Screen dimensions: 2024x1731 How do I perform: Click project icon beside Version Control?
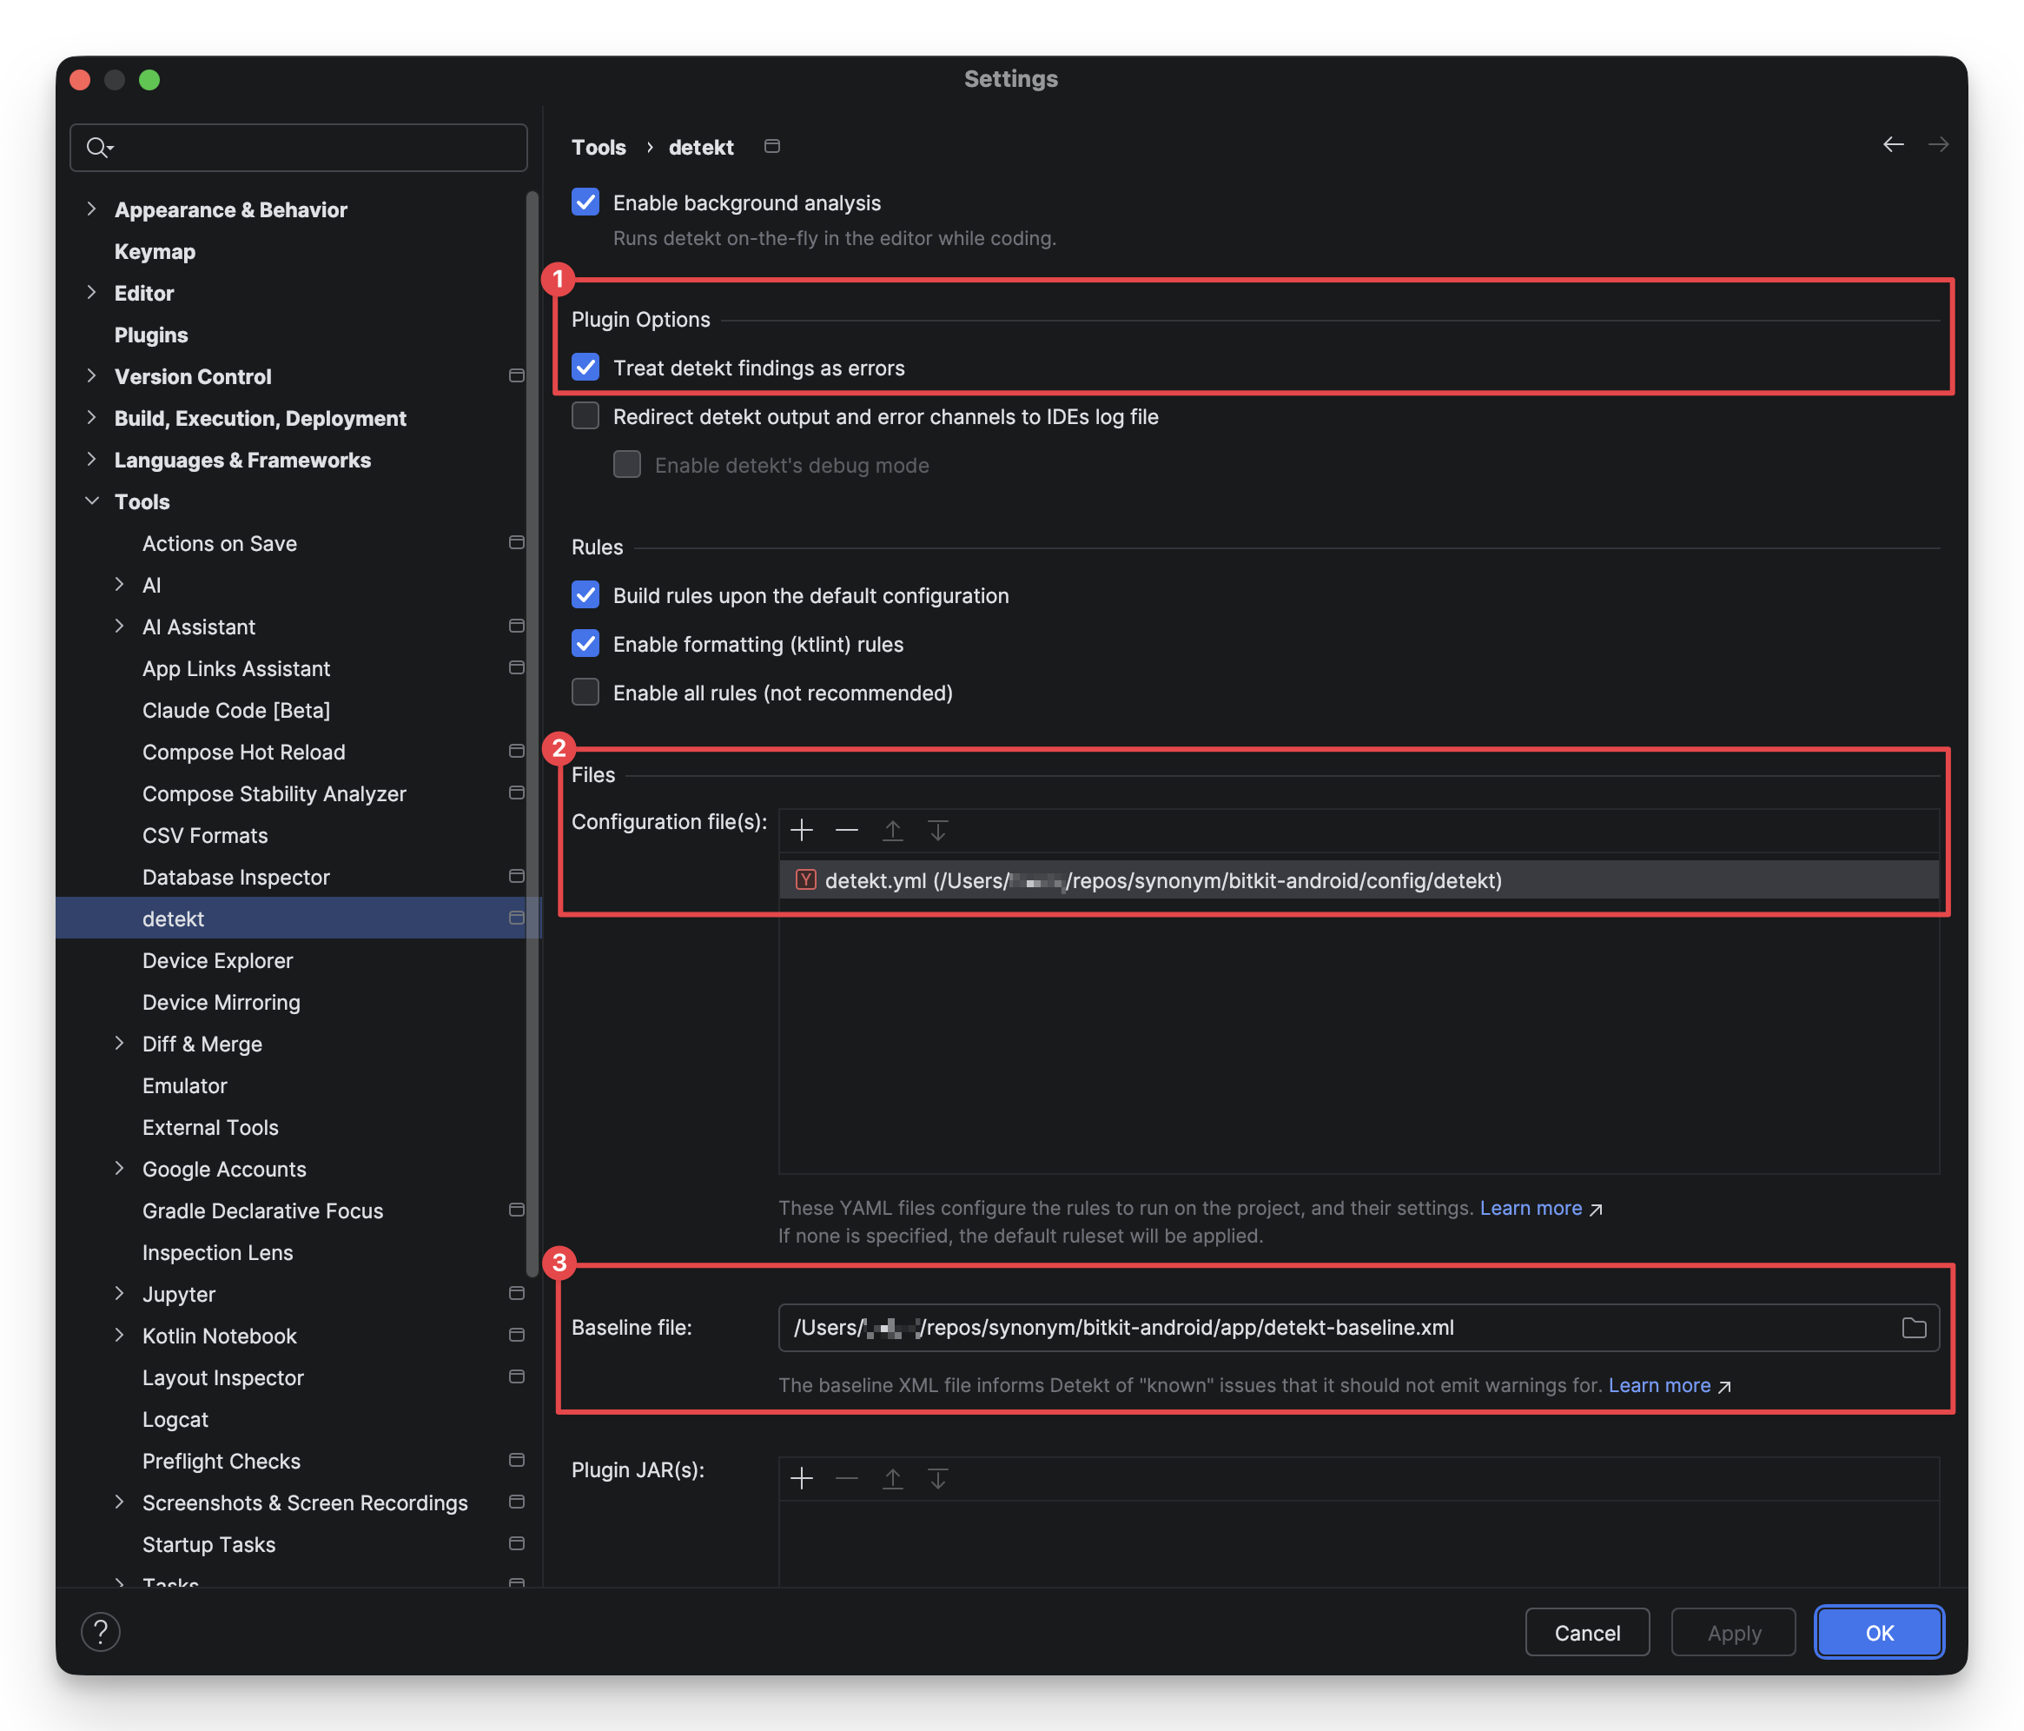tap(517, 376)
